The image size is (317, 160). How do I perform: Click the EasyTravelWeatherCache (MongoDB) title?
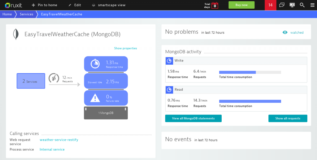[x=72, y=34]
